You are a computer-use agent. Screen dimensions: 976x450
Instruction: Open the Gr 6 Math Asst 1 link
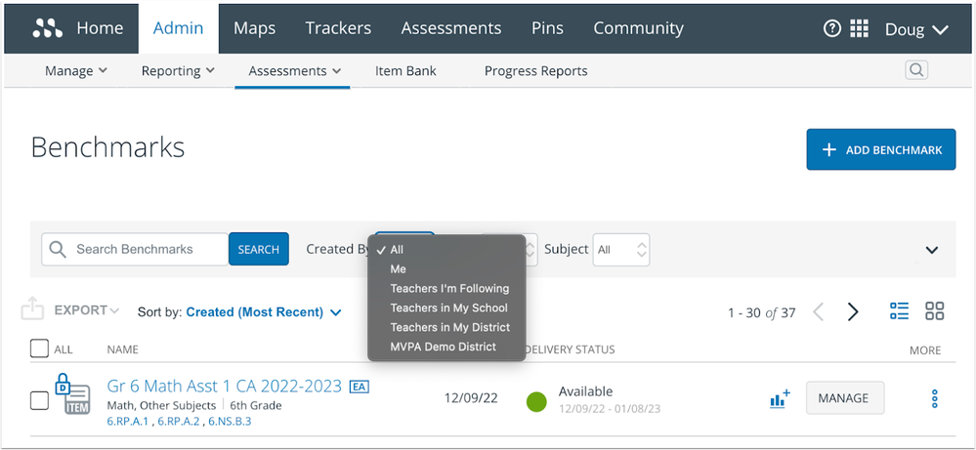tap(225, 386)
